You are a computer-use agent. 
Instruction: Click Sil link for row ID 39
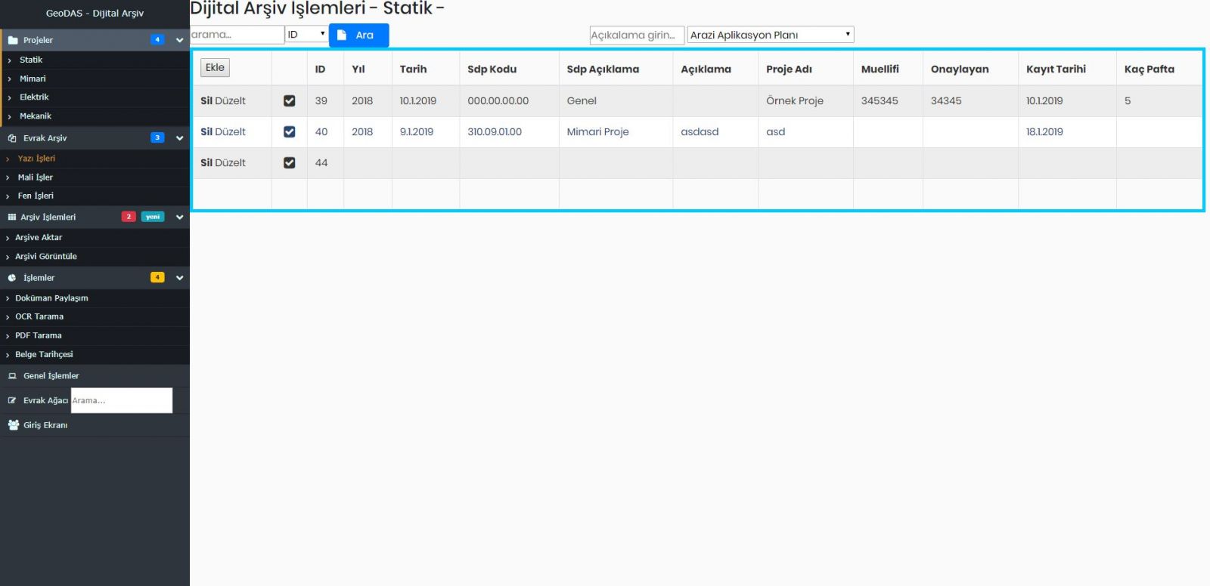click(x=206, y=101)
